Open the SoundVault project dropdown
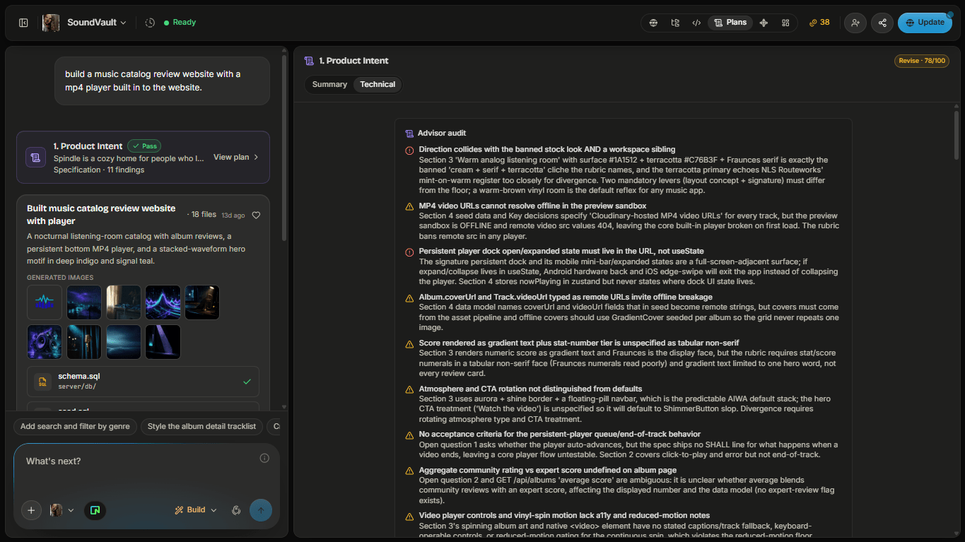Image resolution: width=965 pixels, height=542 pixels. coord(97,23)
